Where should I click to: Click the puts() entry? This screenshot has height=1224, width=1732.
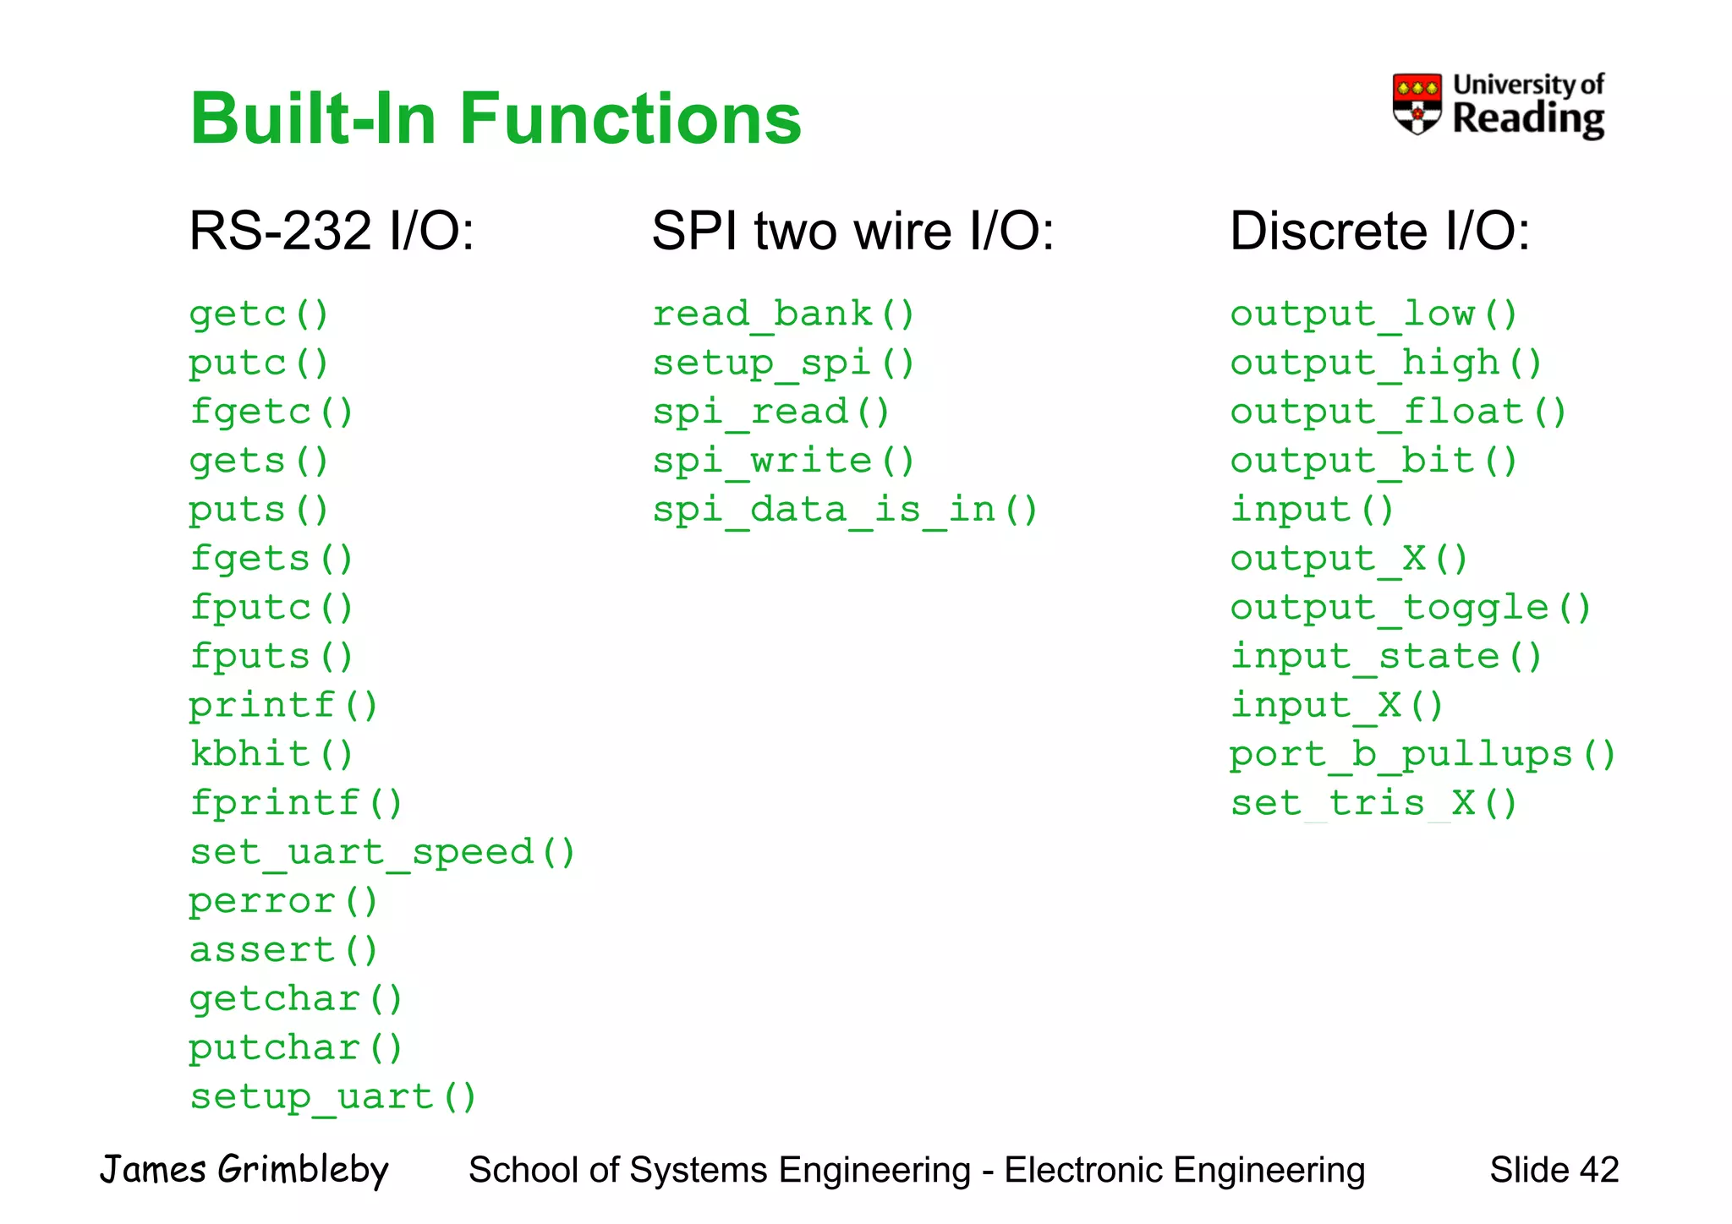click(259, 511)
